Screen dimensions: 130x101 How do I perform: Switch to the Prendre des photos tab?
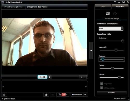(x=14, y=7)
